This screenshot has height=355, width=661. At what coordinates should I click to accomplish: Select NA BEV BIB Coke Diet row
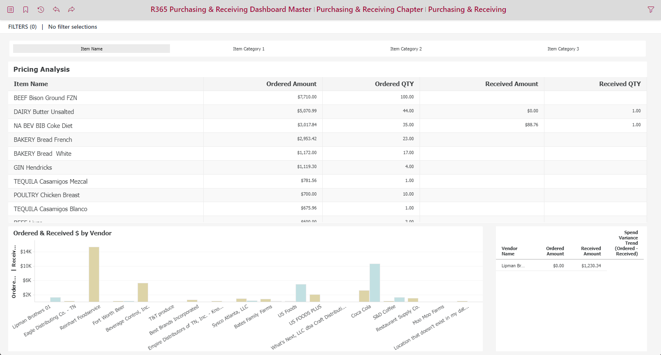point(327,125)
